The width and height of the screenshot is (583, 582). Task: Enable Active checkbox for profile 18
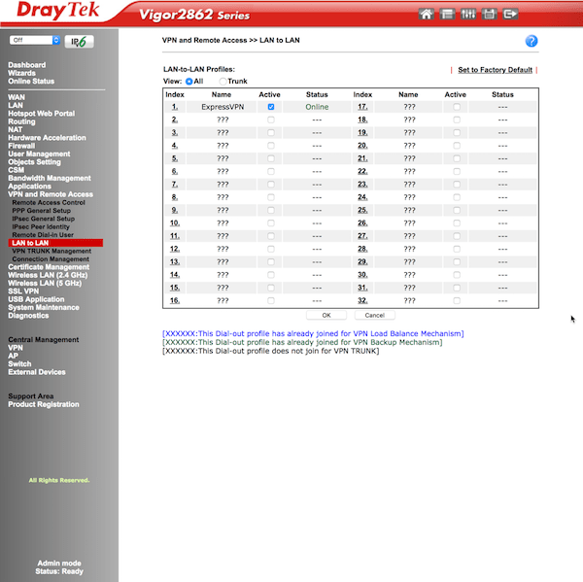tap(457, 120)
